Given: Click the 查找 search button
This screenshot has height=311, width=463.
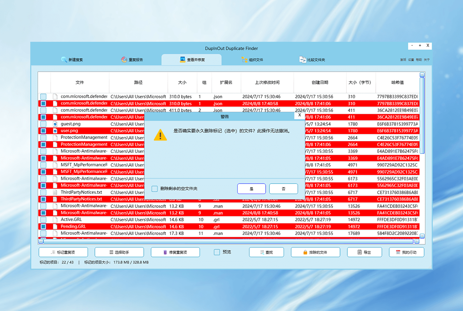Looking at the screenshot, I should point(266,252).
